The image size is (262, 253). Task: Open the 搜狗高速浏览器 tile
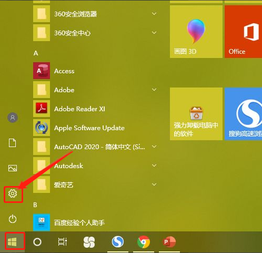click(244, 114)
